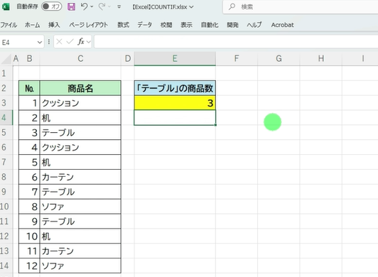
Task: Click the テーブル cell in row 9
Action: [x=80, y=192]
